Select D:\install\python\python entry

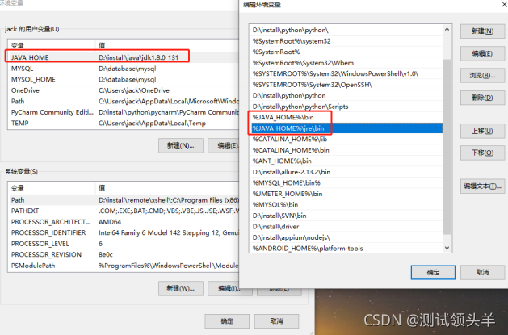pyautogui.click(x=347, y=95)
